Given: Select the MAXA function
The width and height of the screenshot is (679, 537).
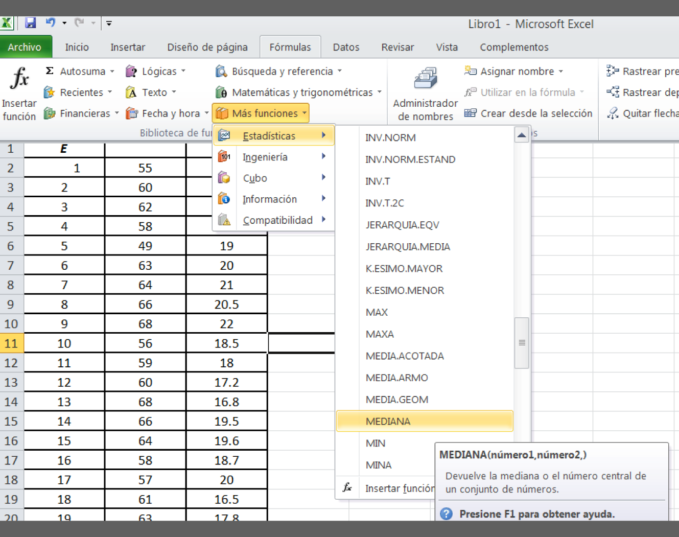Looking at the screenshot, I should coord(425,334).
